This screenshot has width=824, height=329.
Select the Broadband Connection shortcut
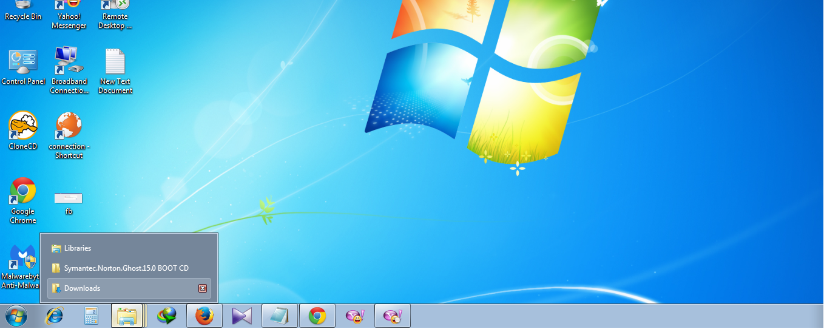coord(69,70)
